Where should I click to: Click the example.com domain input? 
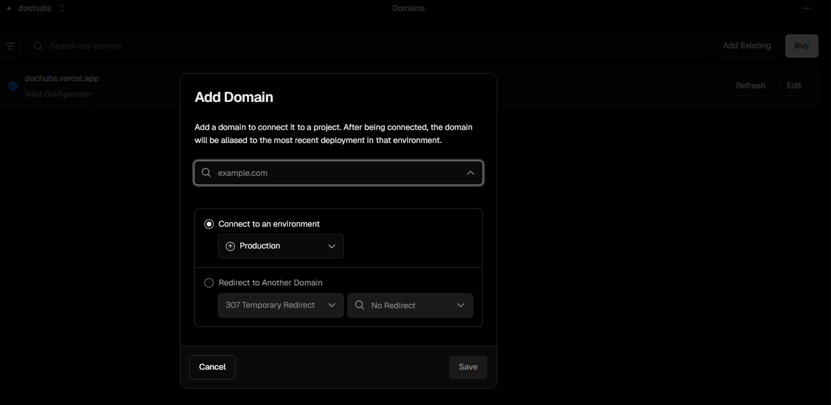(339, 173)
